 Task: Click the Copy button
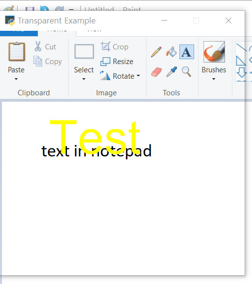tap(48, 62)
